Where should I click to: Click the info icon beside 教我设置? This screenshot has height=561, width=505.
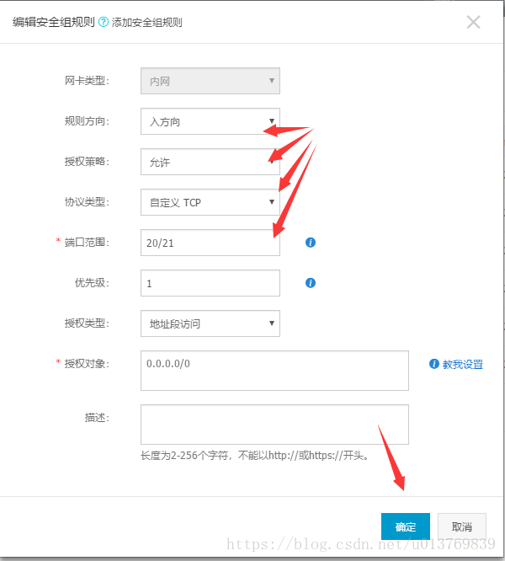tap(433, 364)
